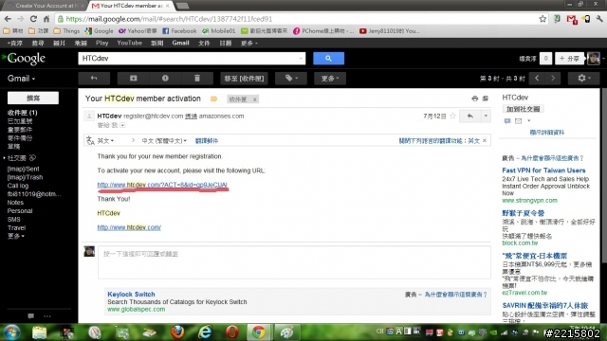Click 加到社交圈 button for HTCdev
This screenshot has height=341, width=607.
[523, 109]
